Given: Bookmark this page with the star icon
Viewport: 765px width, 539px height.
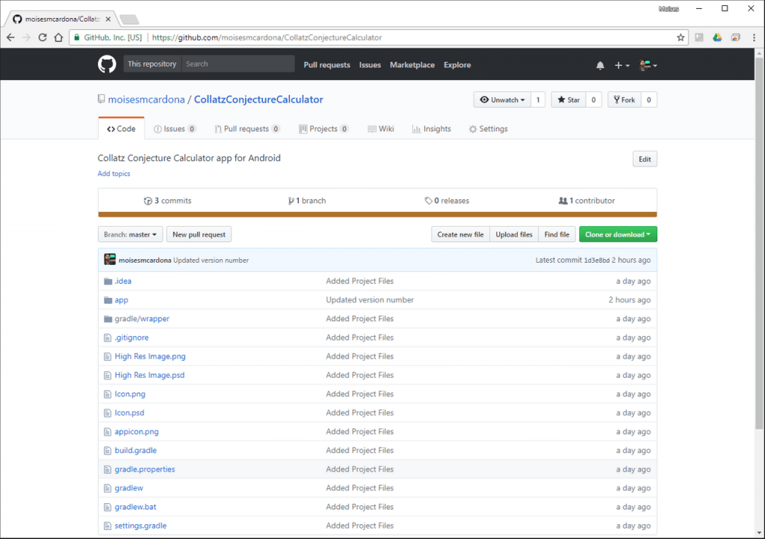Looking at the screenshot, I should pos(681,37).
